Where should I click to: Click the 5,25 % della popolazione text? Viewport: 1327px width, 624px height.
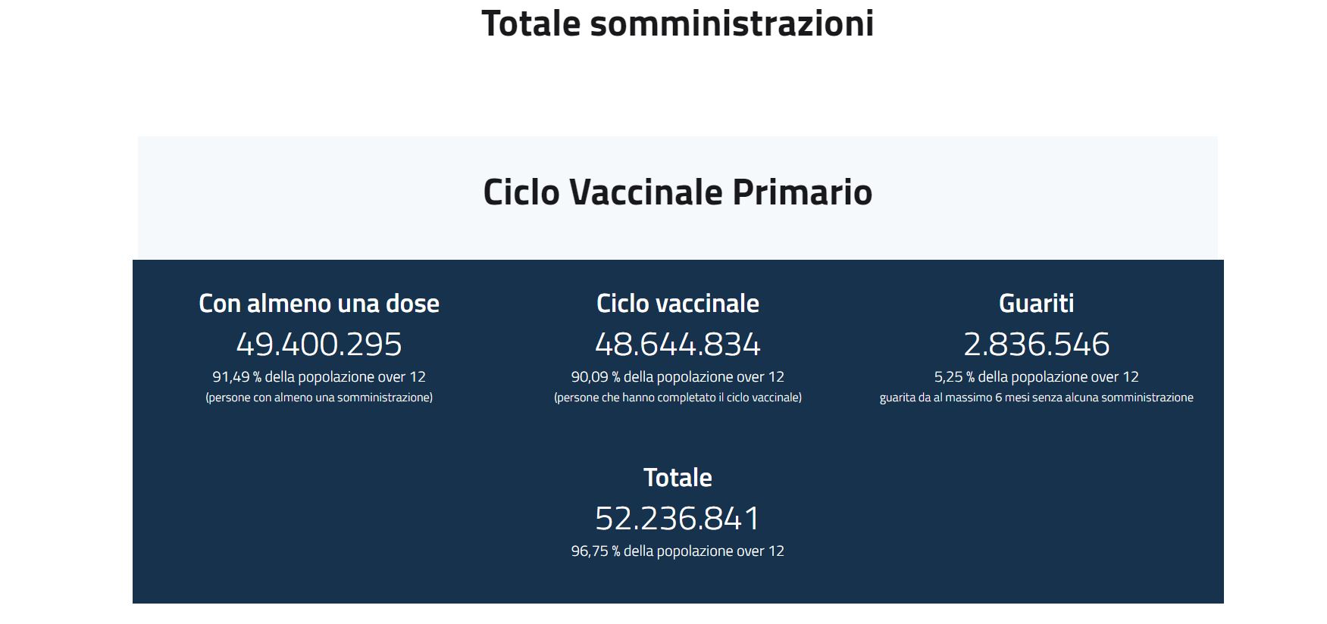(x=1036, y=376)
